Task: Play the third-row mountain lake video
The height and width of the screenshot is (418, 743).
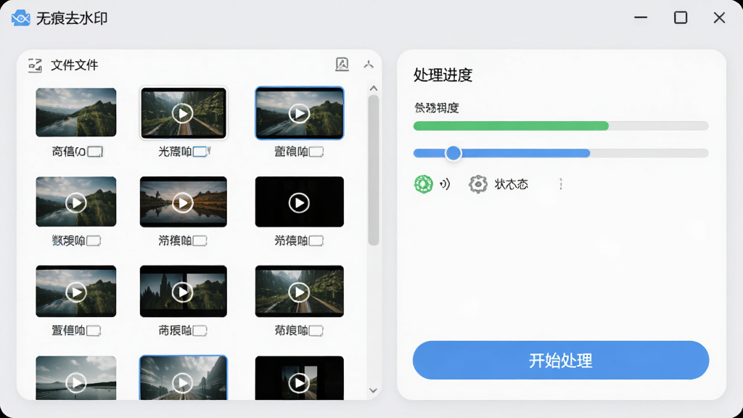Action: [x=75, y=292]
